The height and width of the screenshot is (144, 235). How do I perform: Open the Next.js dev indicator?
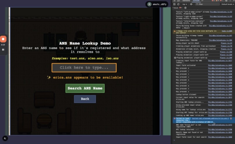click(5, 138)
